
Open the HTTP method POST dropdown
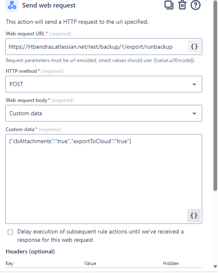pyautogui.click(x=104, y=84)
